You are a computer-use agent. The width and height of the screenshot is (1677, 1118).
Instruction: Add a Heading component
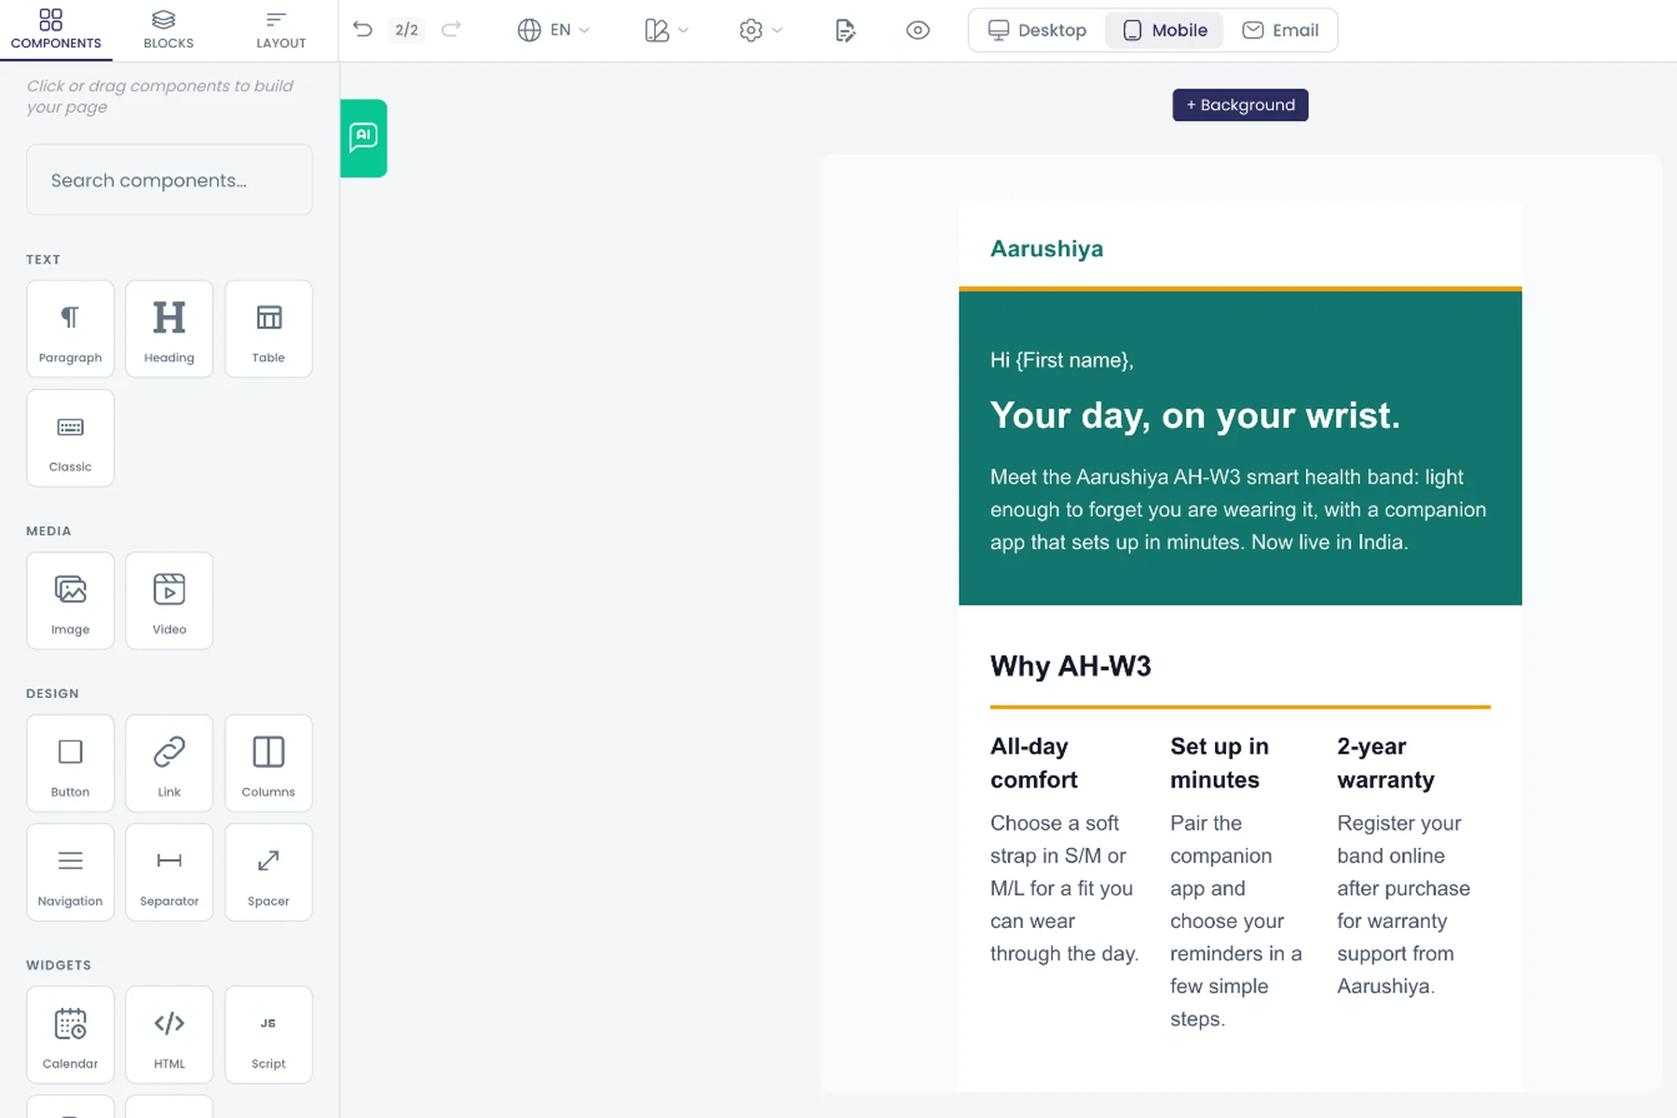(x=169, y=329)
